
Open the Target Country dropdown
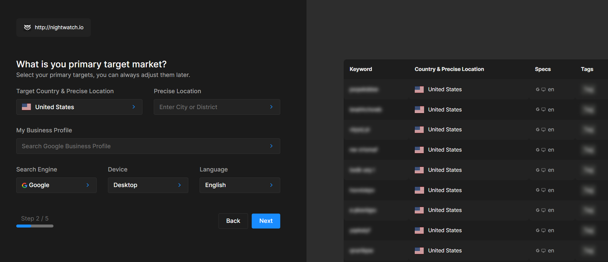(x=79, y=107)
